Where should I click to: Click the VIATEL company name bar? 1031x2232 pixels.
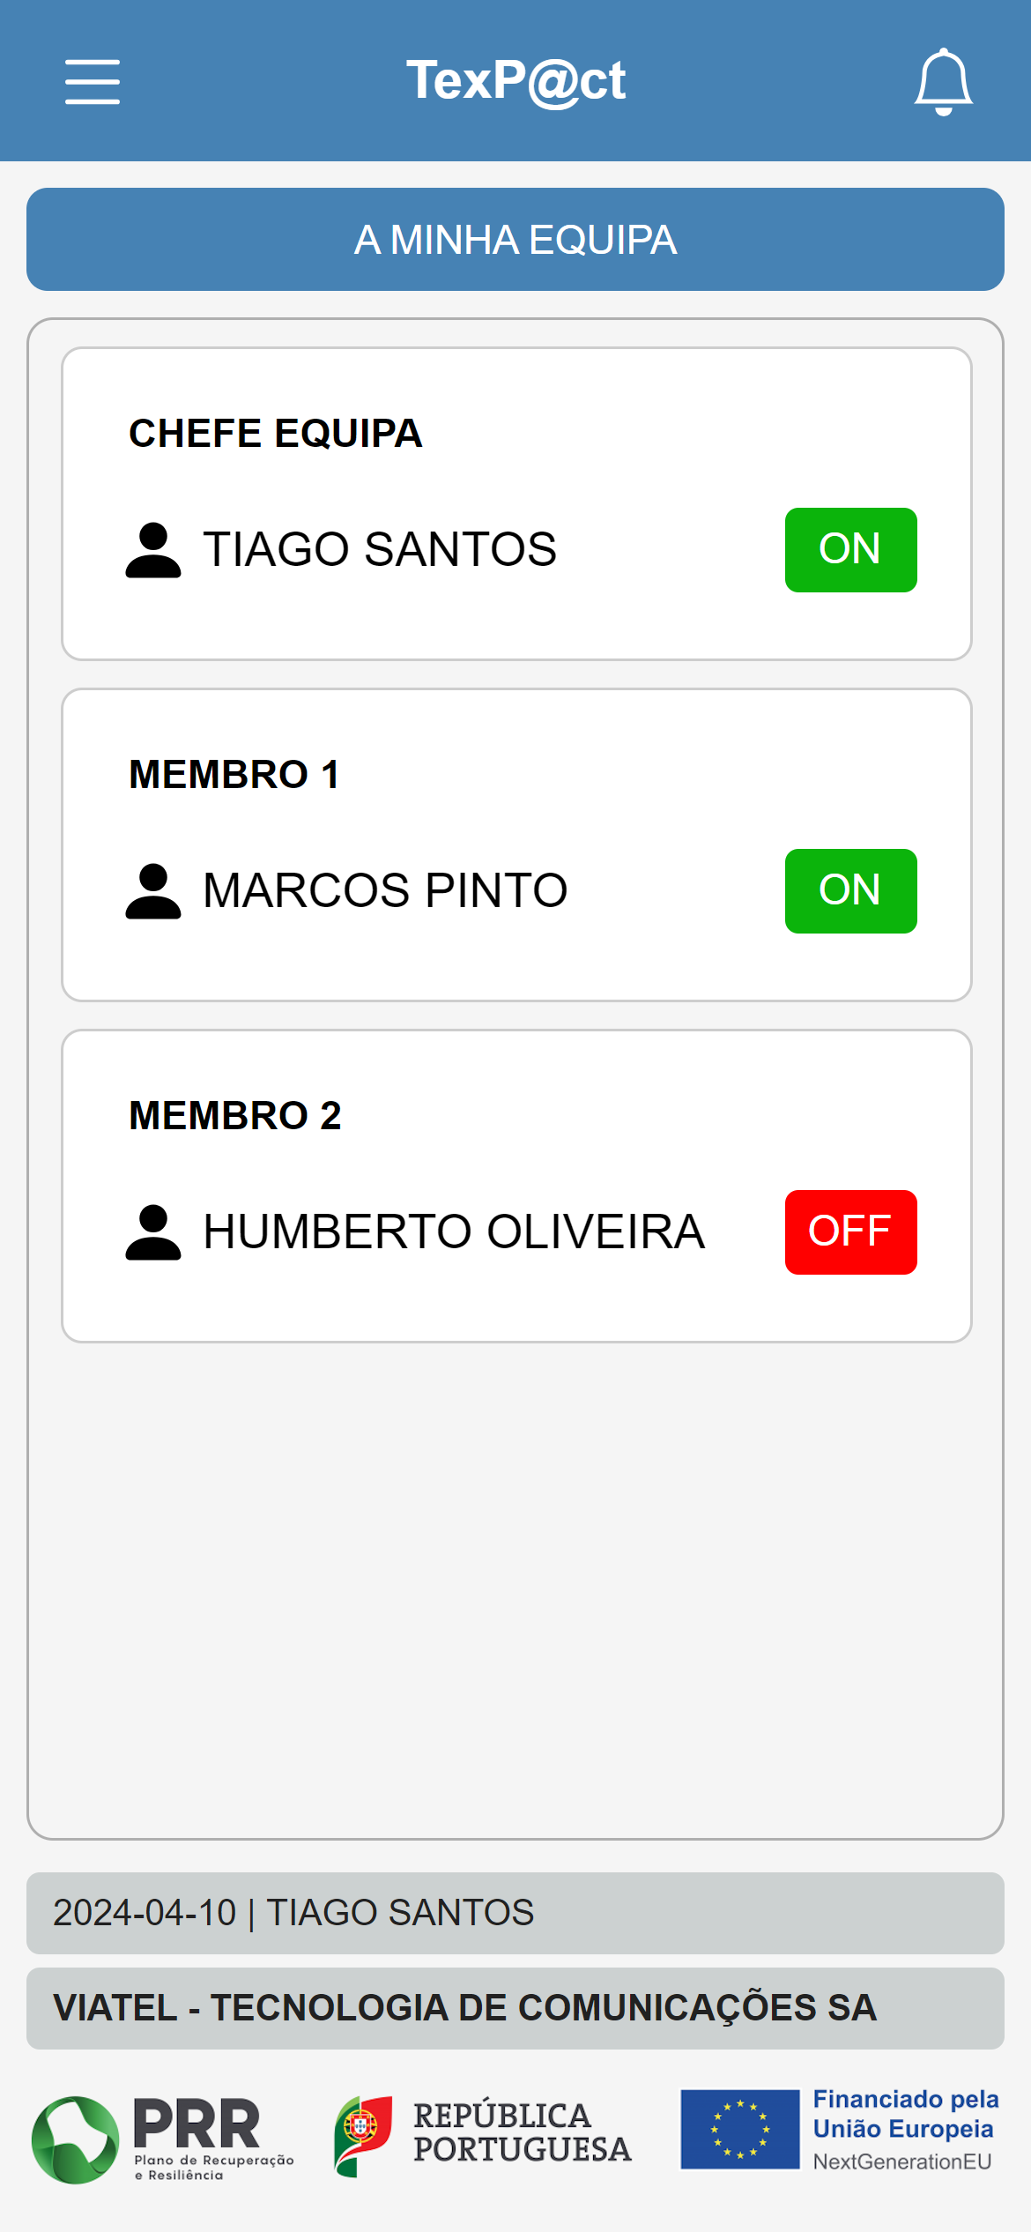click(x=515, y=2008)
